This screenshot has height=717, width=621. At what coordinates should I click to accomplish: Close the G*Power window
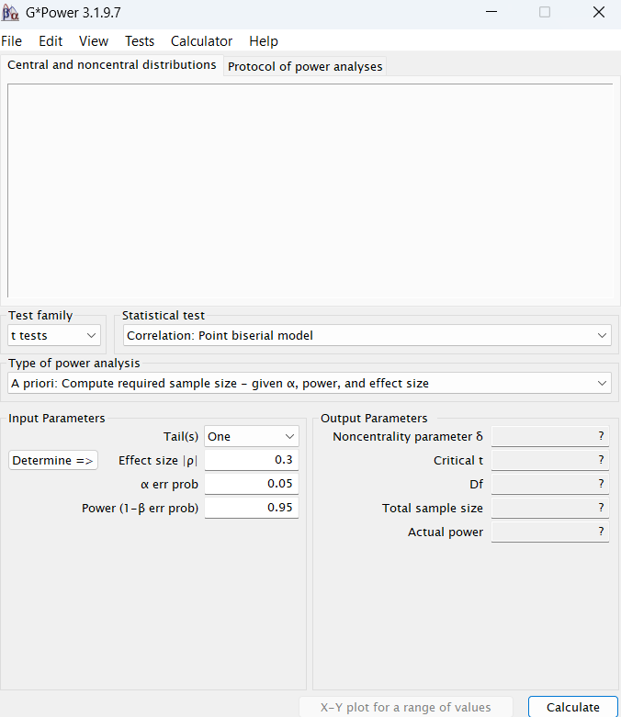pyautogui.click(x=599, y=13)
